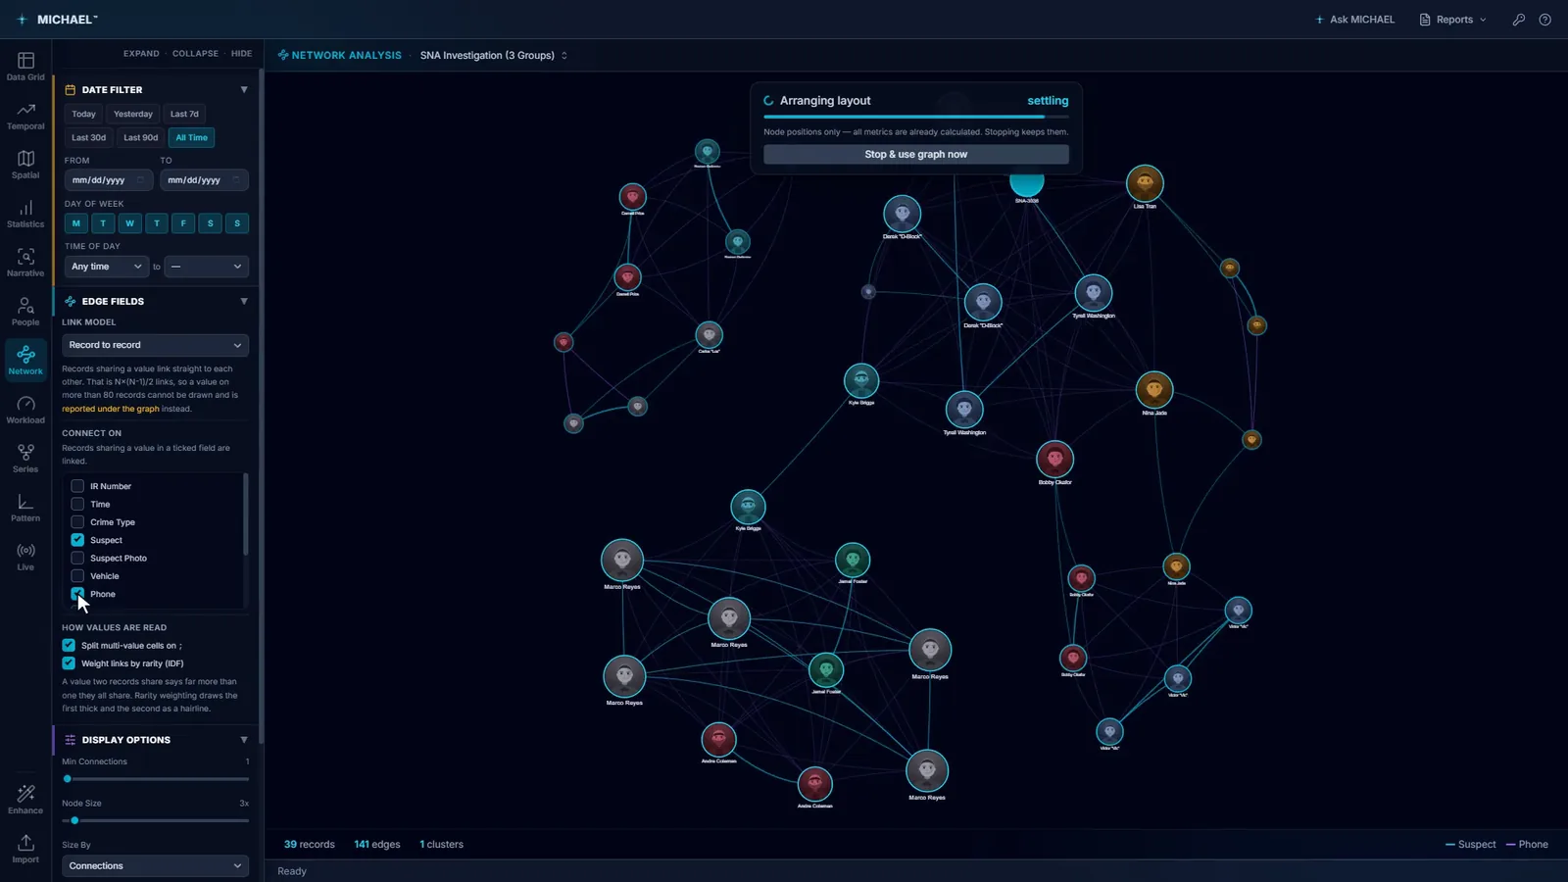
Task: Select the Last 7d date preset
Action: tap(184, 114)
